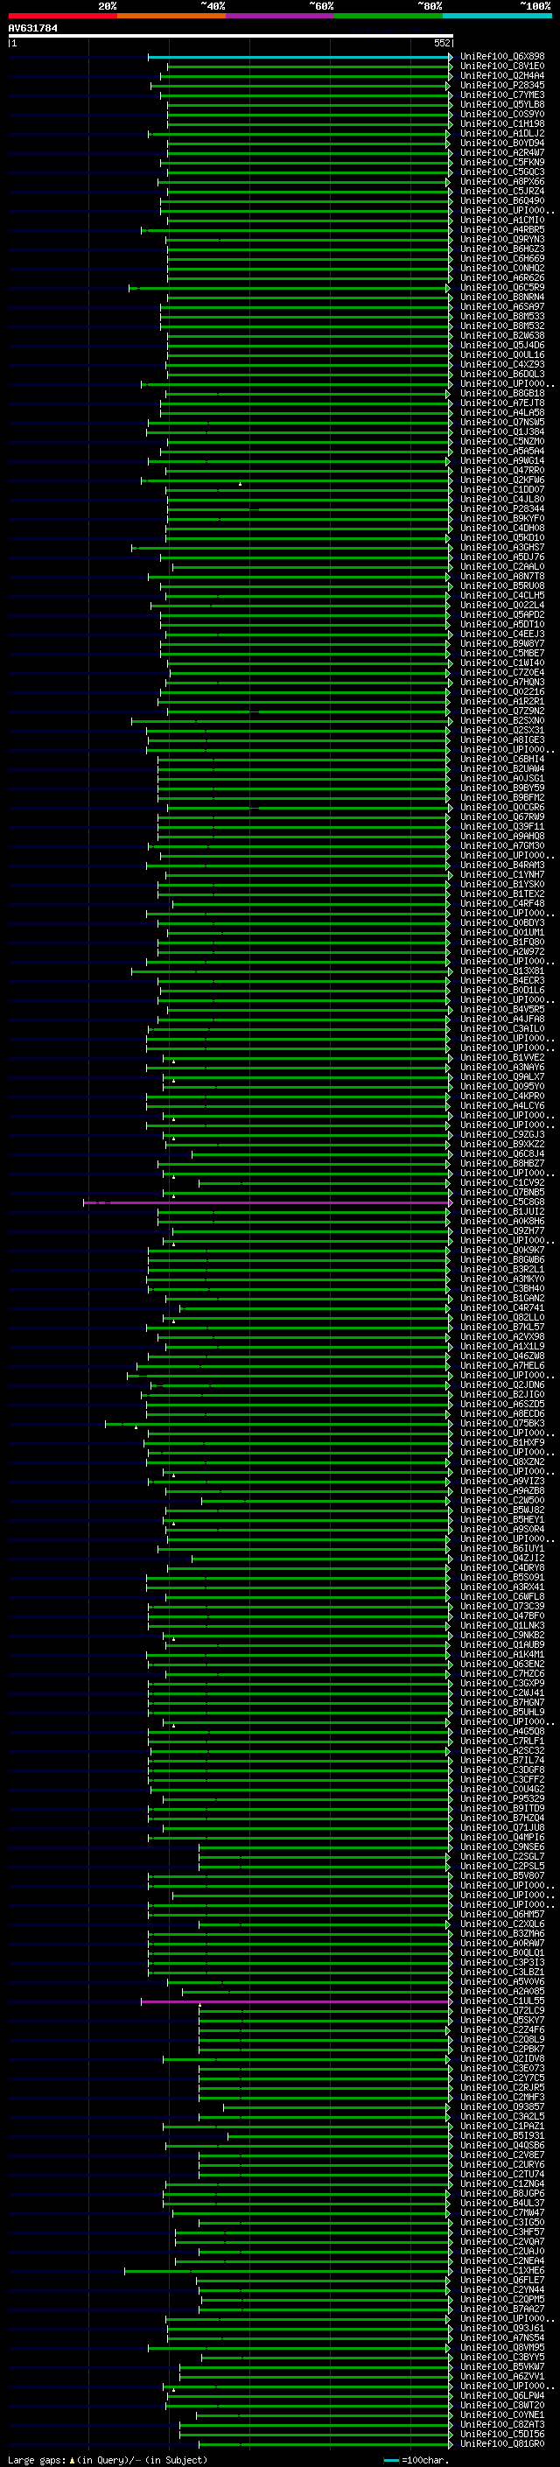The width and height of the screenshot is (560, 2467).
Task: Select the UniRef100_C1PAZ1 label
Action: click(502, 2126)
